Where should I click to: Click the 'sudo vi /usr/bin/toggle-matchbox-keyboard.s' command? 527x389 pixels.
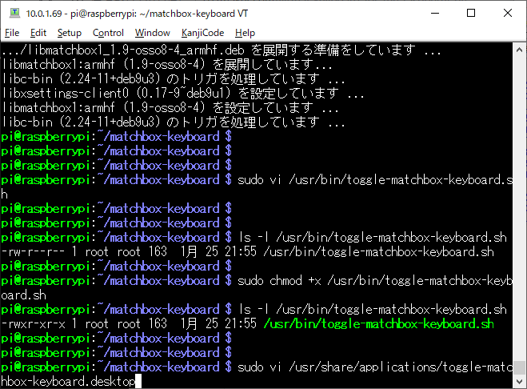tap(375, 180)
